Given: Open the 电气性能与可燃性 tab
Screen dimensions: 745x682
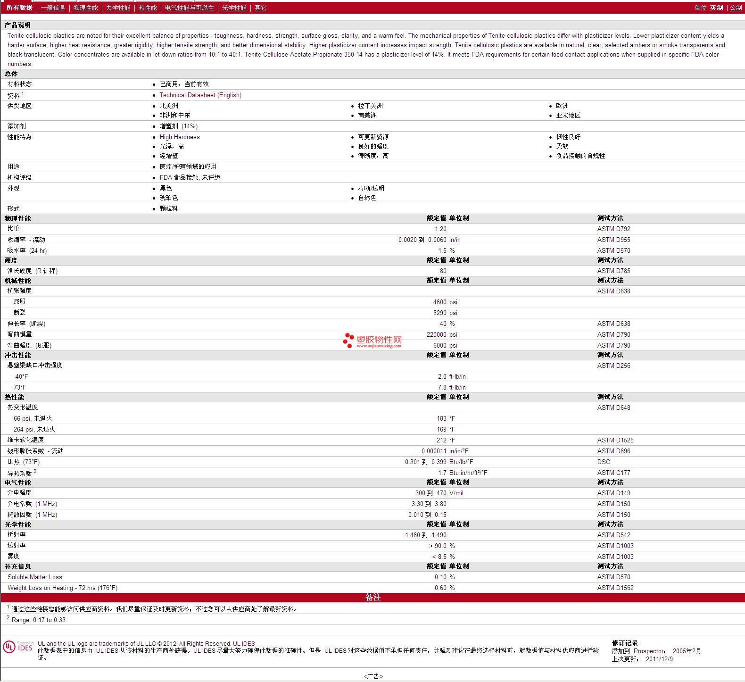Looking at the screenshot, I should point(189,8).
